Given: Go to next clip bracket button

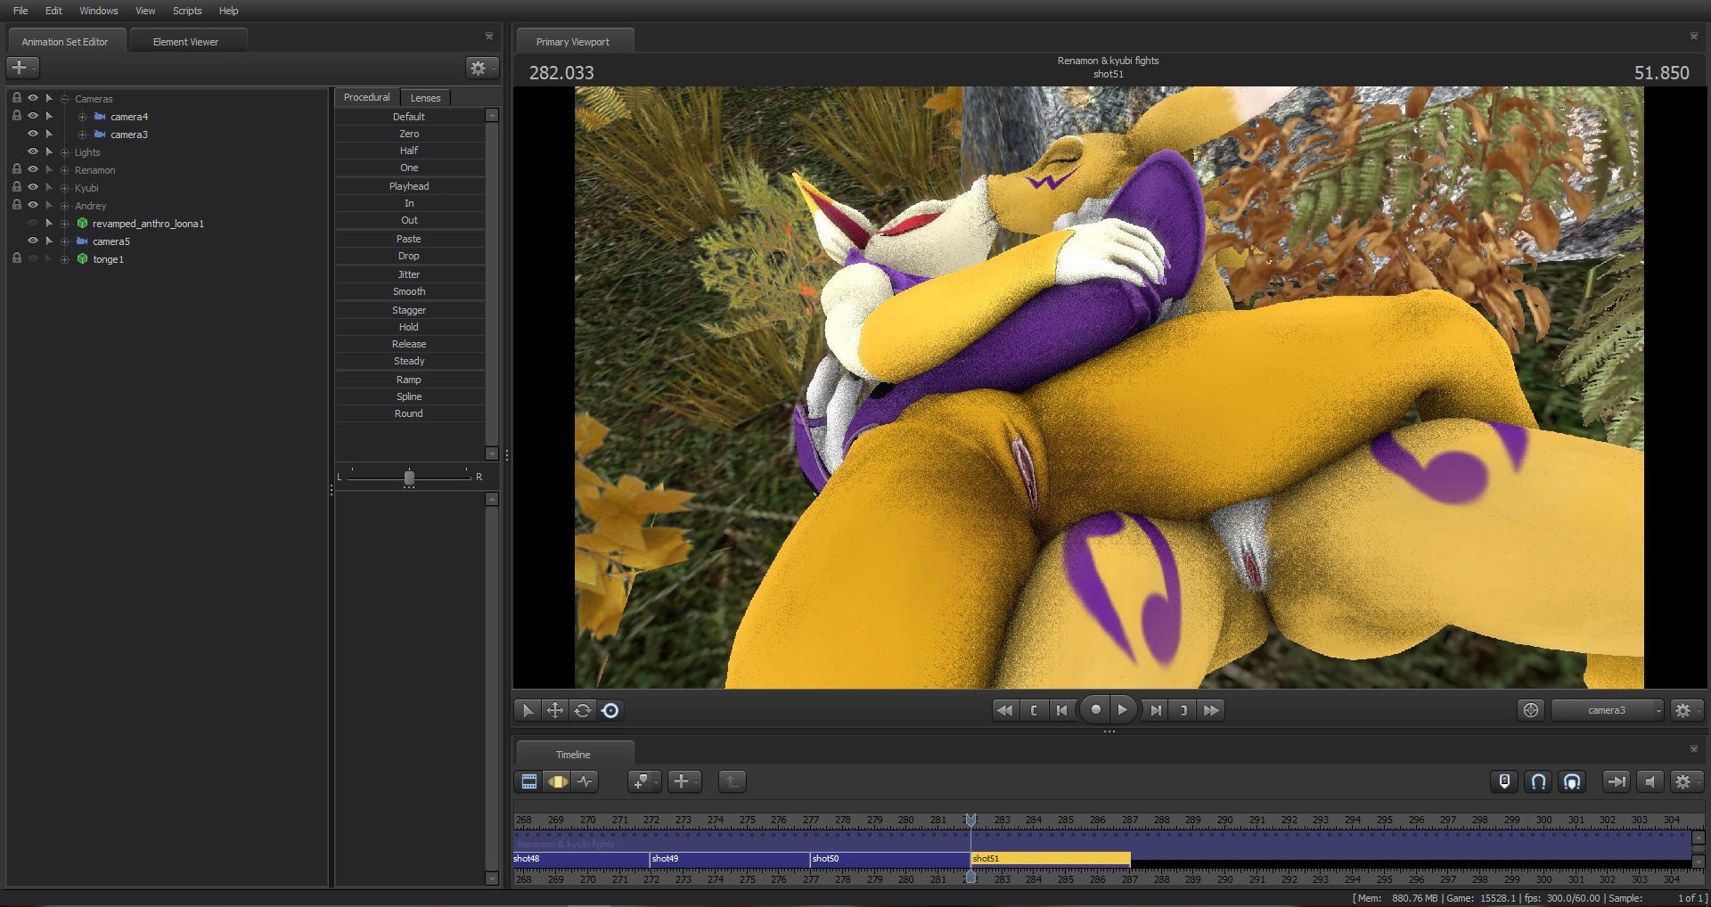Looking at the screenshot, I should tap(1183, 710).
